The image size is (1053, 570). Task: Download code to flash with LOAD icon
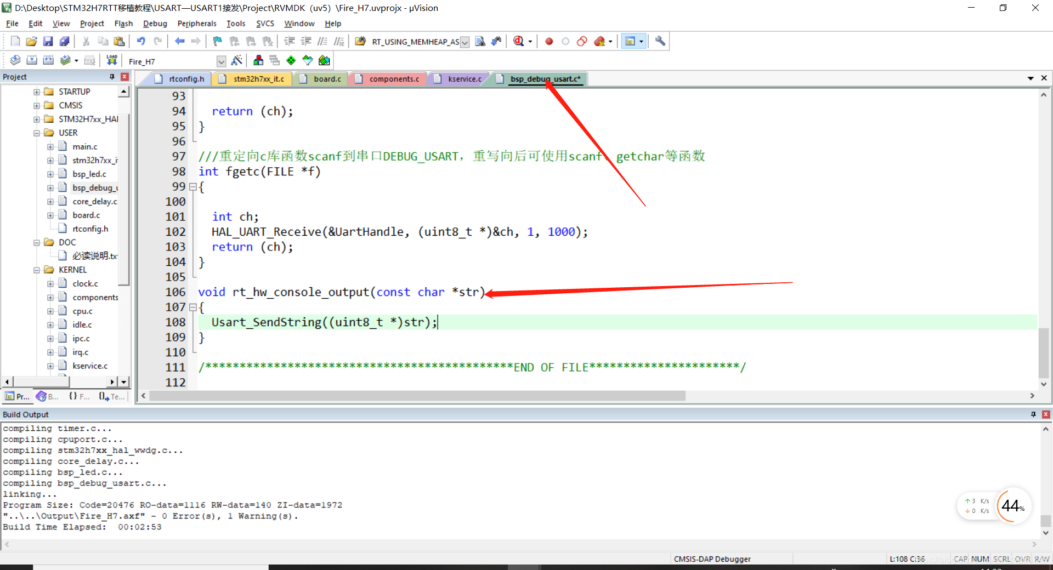point(112,60)
